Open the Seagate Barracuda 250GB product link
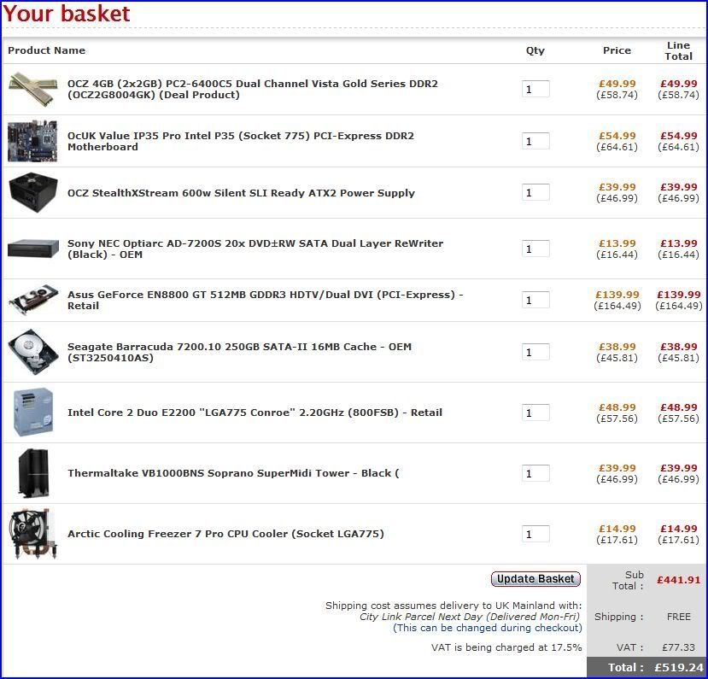708x679 pixels. point(239,352)
